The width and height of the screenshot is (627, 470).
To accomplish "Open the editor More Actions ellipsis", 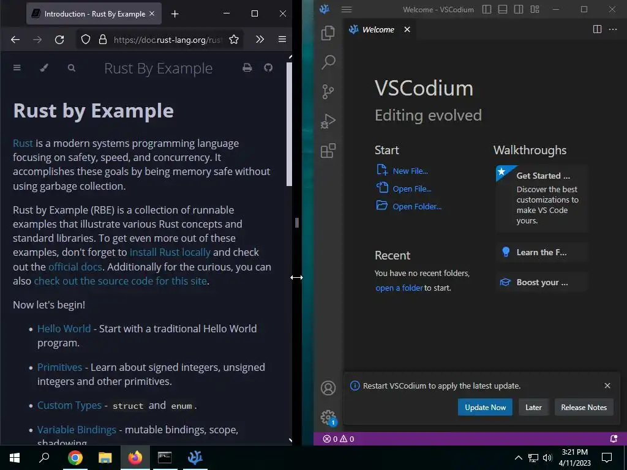I will coord(612,29).
